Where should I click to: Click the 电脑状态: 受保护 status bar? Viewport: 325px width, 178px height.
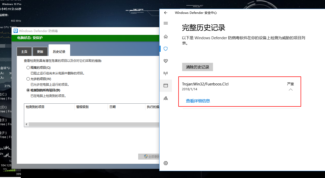tap(86, 38)
